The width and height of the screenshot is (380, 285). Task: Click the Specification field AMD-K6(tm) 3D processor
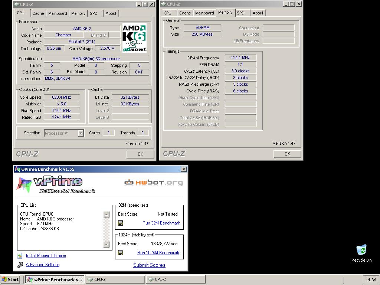(96, 59)
